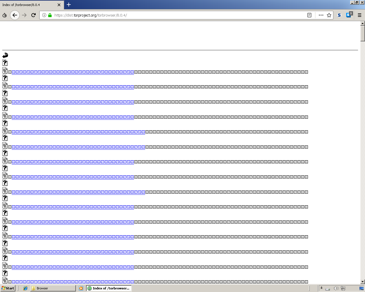Open the media player taskbar icon

coord(81,288)
